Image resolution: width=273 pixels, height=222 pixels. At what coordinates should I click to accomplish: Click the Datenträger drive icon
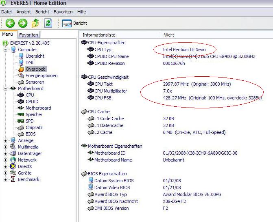[13, 153]
